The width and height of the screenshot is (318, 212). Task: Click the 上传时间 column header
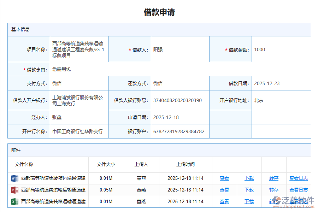click(x=185, y=164)
